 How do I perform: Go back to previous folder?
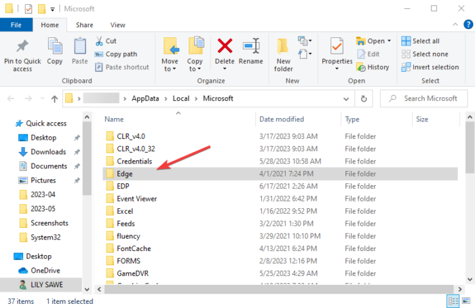(x=11, y=99)
